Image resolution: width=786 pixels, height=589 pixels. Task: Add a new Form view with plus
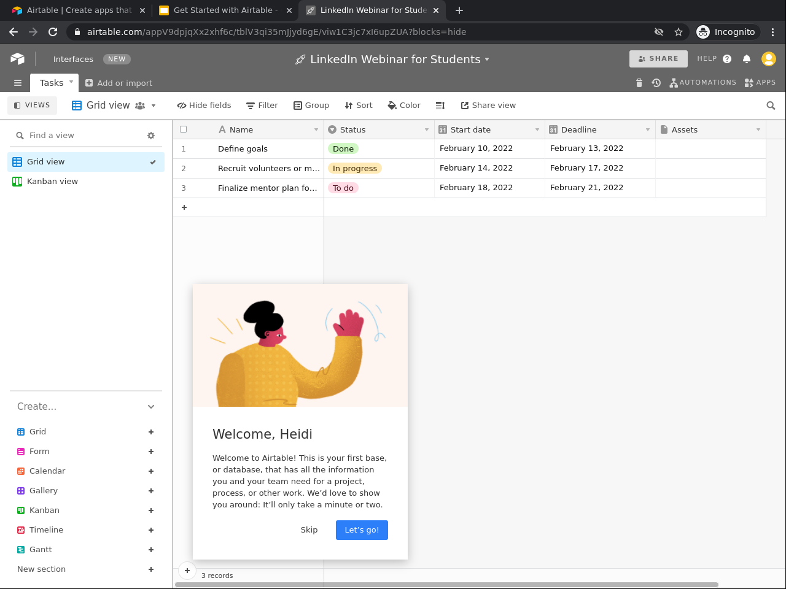click(x=151, y=452)
